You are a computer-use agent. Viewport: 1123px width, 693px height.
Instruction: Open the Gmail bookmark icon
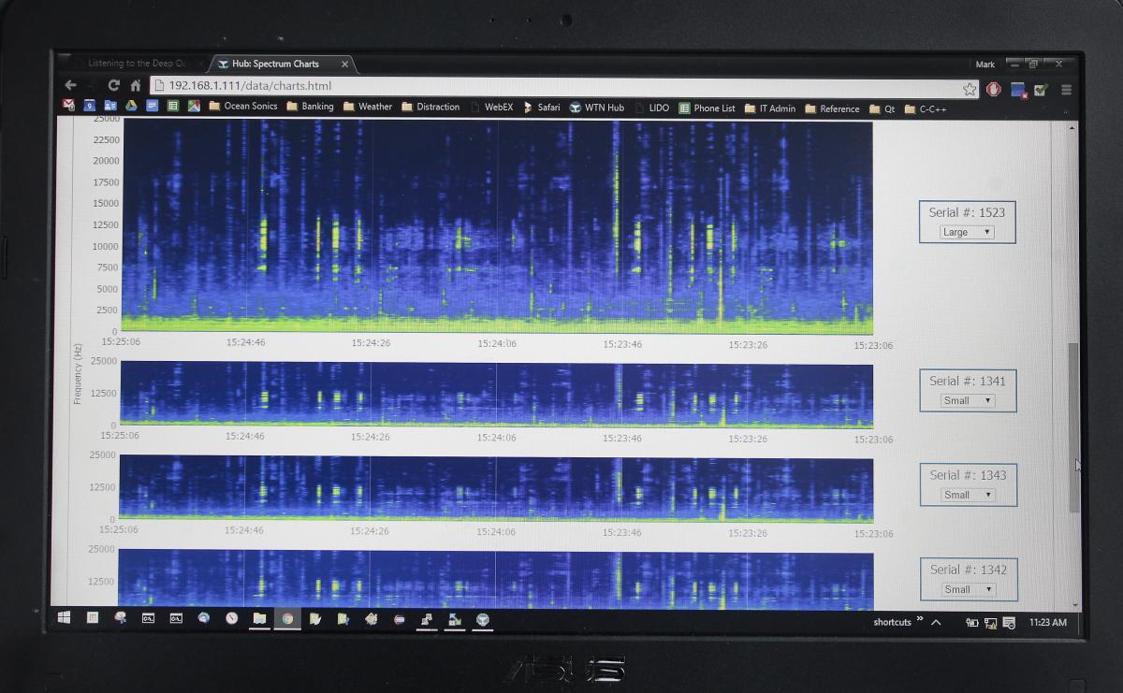click(x=68, y=106)
